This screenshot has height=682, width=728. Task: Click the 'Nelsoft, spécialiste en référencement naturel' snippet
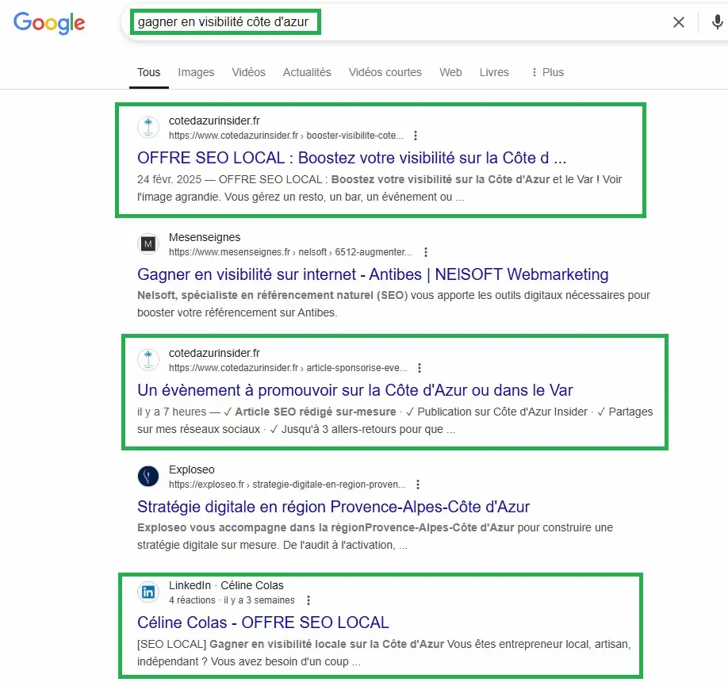click(393, 304)
